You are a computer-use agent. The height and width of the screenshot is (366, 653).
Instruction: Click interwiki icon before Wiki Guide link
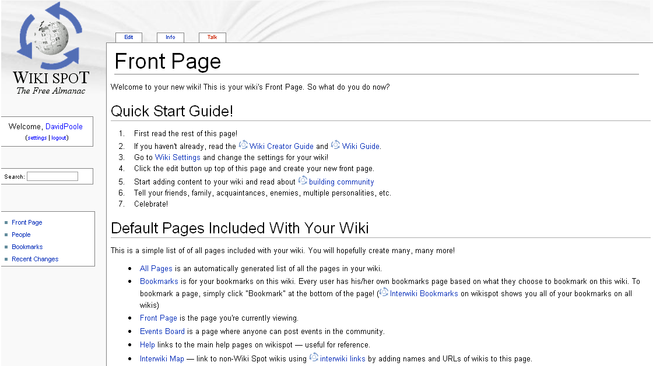point(336,145)
